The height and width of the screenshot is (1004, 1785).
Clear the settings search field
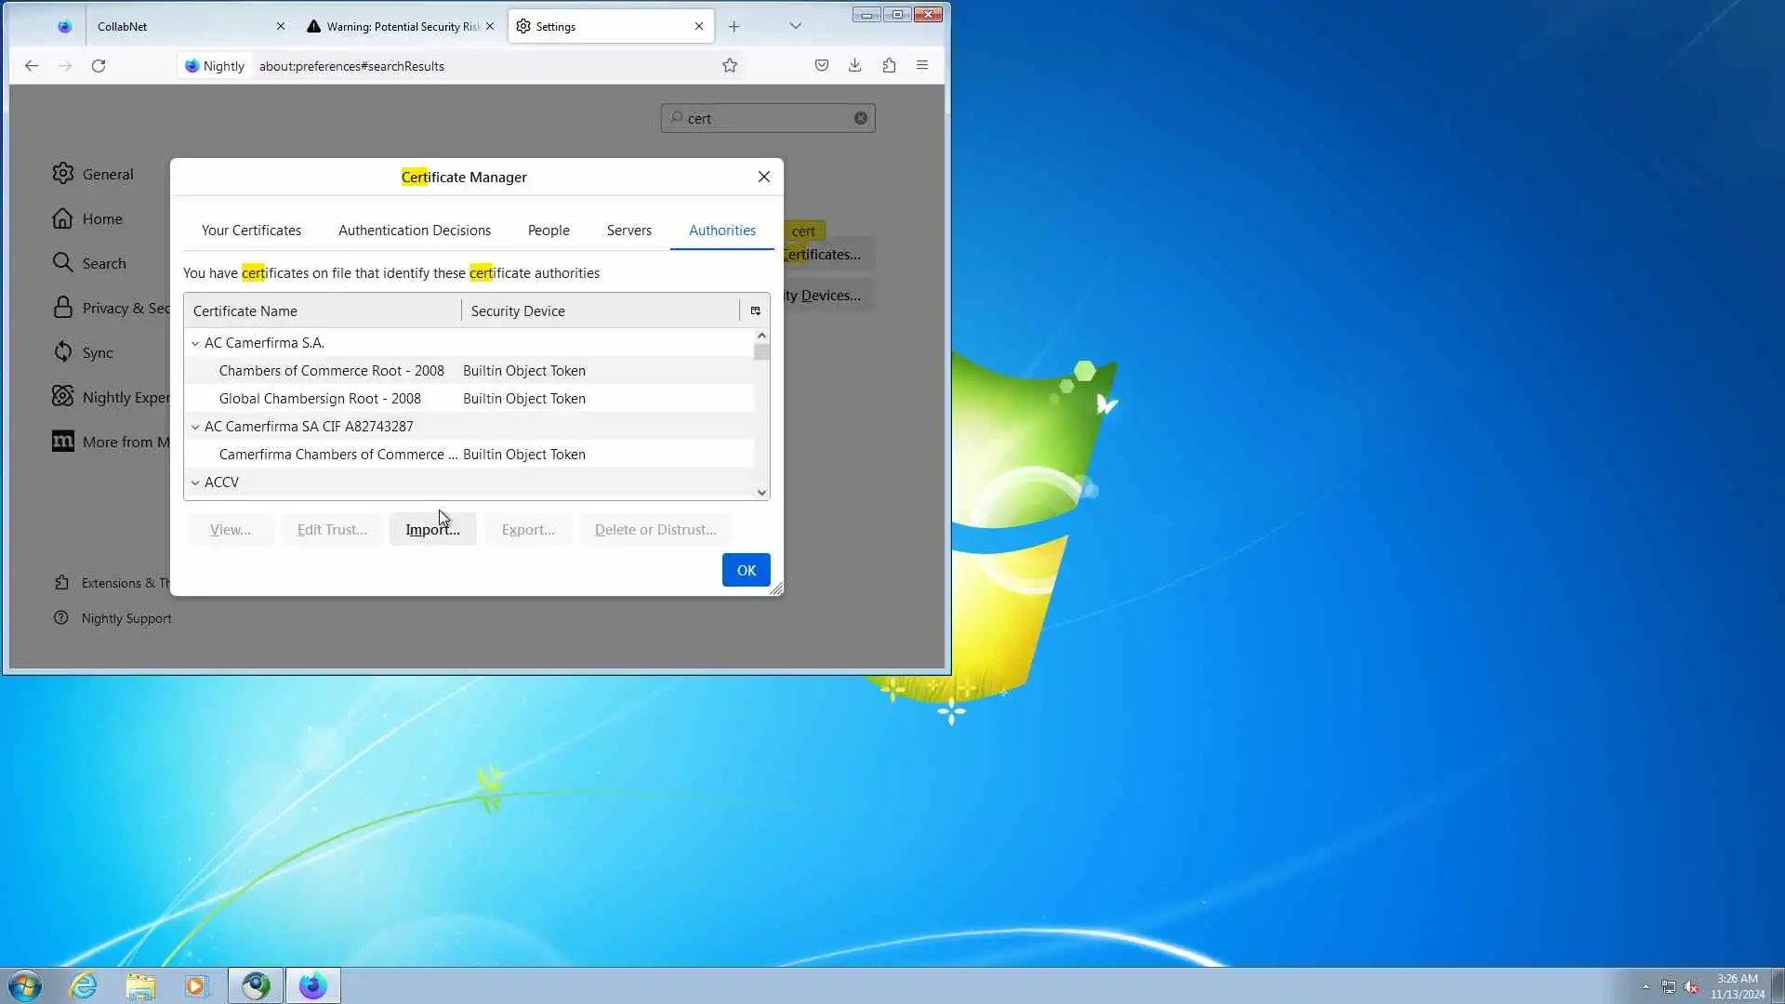click(861, 118)
